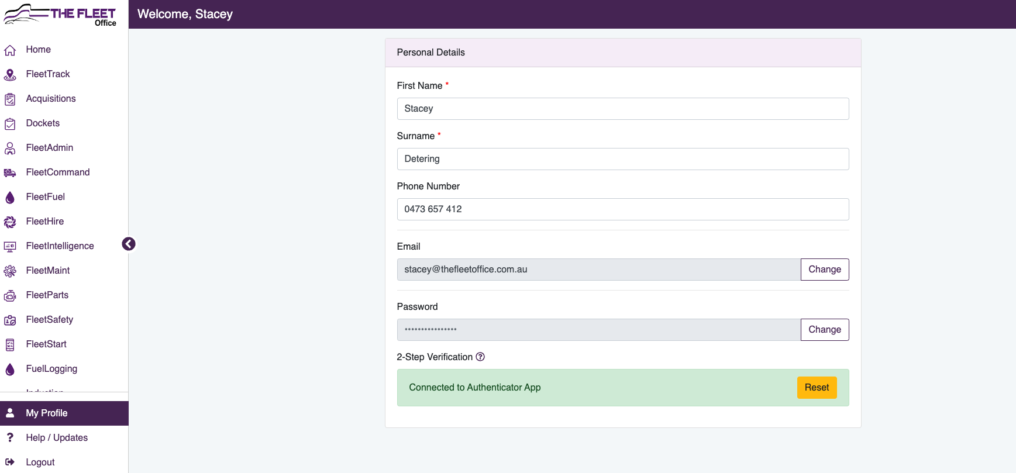Image resolution: width=1016 pixels, height=473 pixels.
Task: Go to FleetParts label in sidebar
Action: 47,295
